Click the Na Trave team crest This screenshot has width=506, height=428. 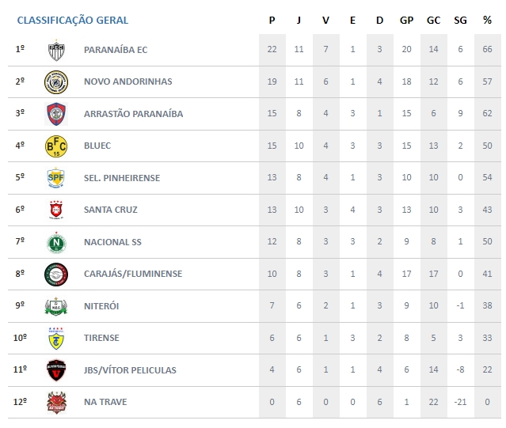click(56, 402)
